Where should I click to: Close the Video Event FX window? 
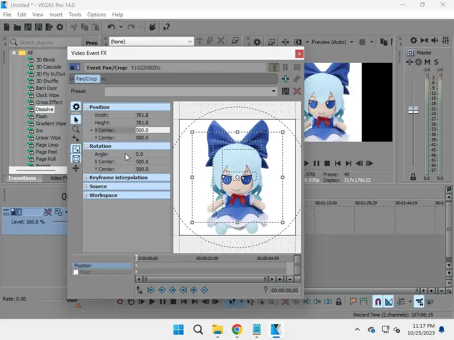coord(299,54)
